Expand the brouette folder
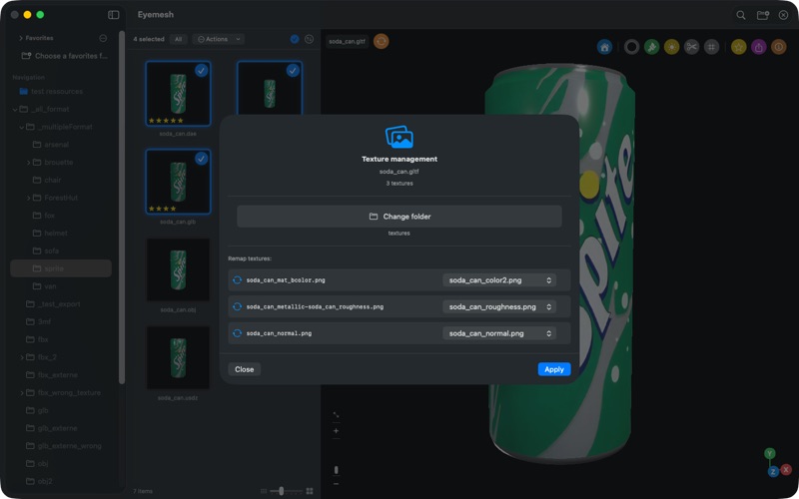Viewport: 799px width, 499px height. click(29, 163)
